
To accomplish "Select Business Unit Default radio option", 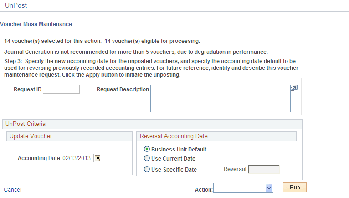I will (x=147, y=149).
